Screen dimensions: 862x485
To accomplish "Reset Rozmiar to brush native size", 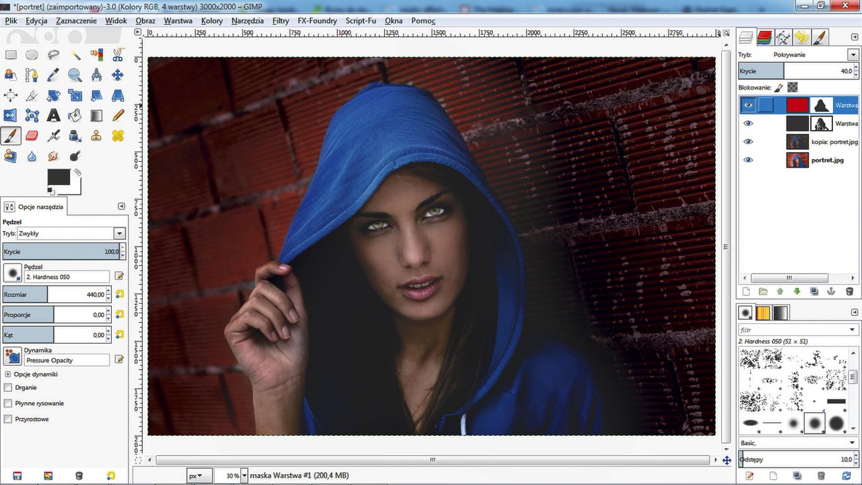I will pos(119,294).
